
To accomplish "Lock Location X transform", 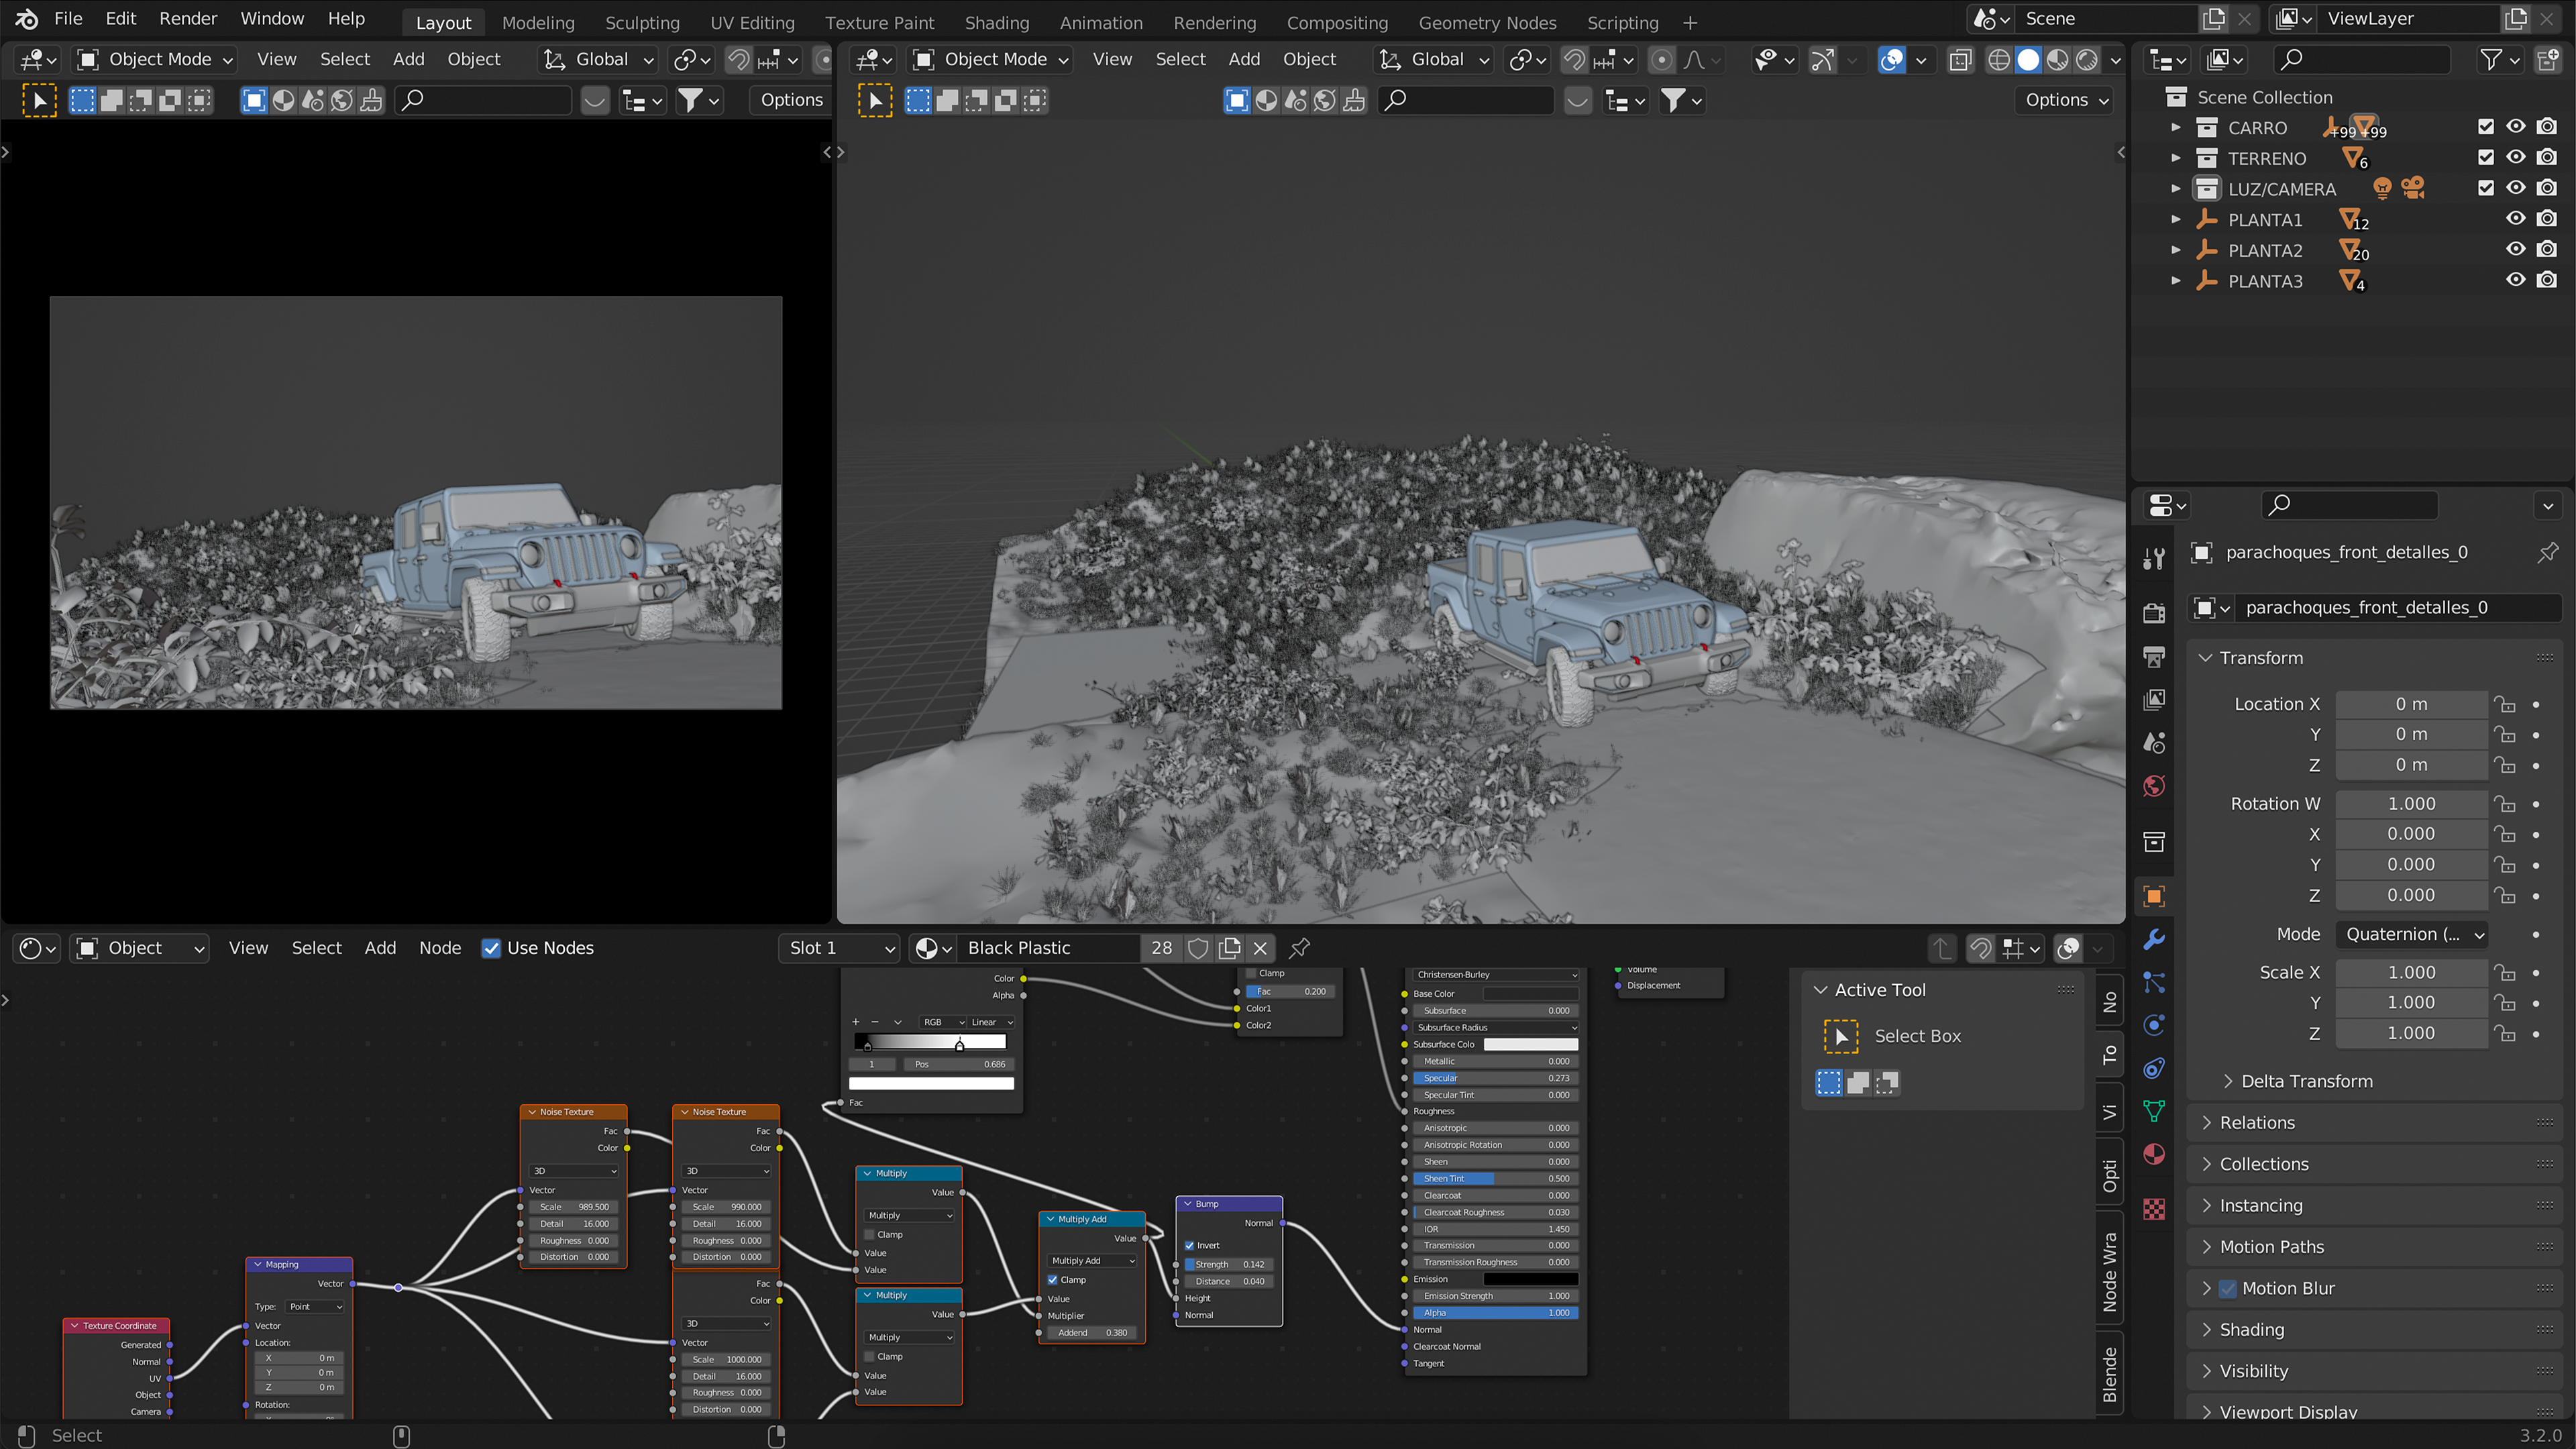I will (x=2505, y=704).
